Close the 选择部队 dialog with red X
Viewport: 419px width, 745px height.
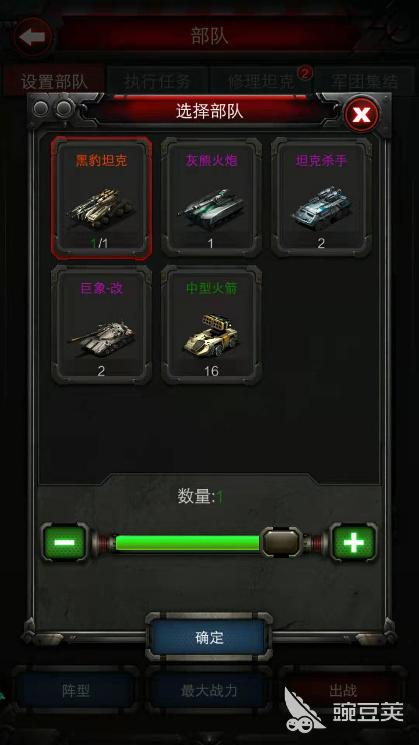click(x=362, y=114)
